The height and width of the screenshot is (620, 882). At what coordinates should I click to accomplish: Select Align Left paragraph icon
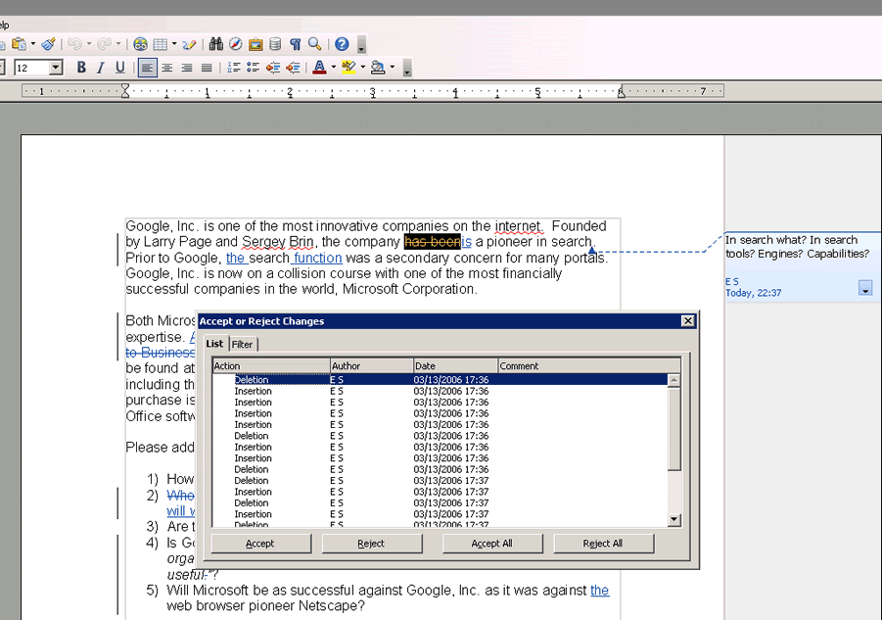coord(148,68)
